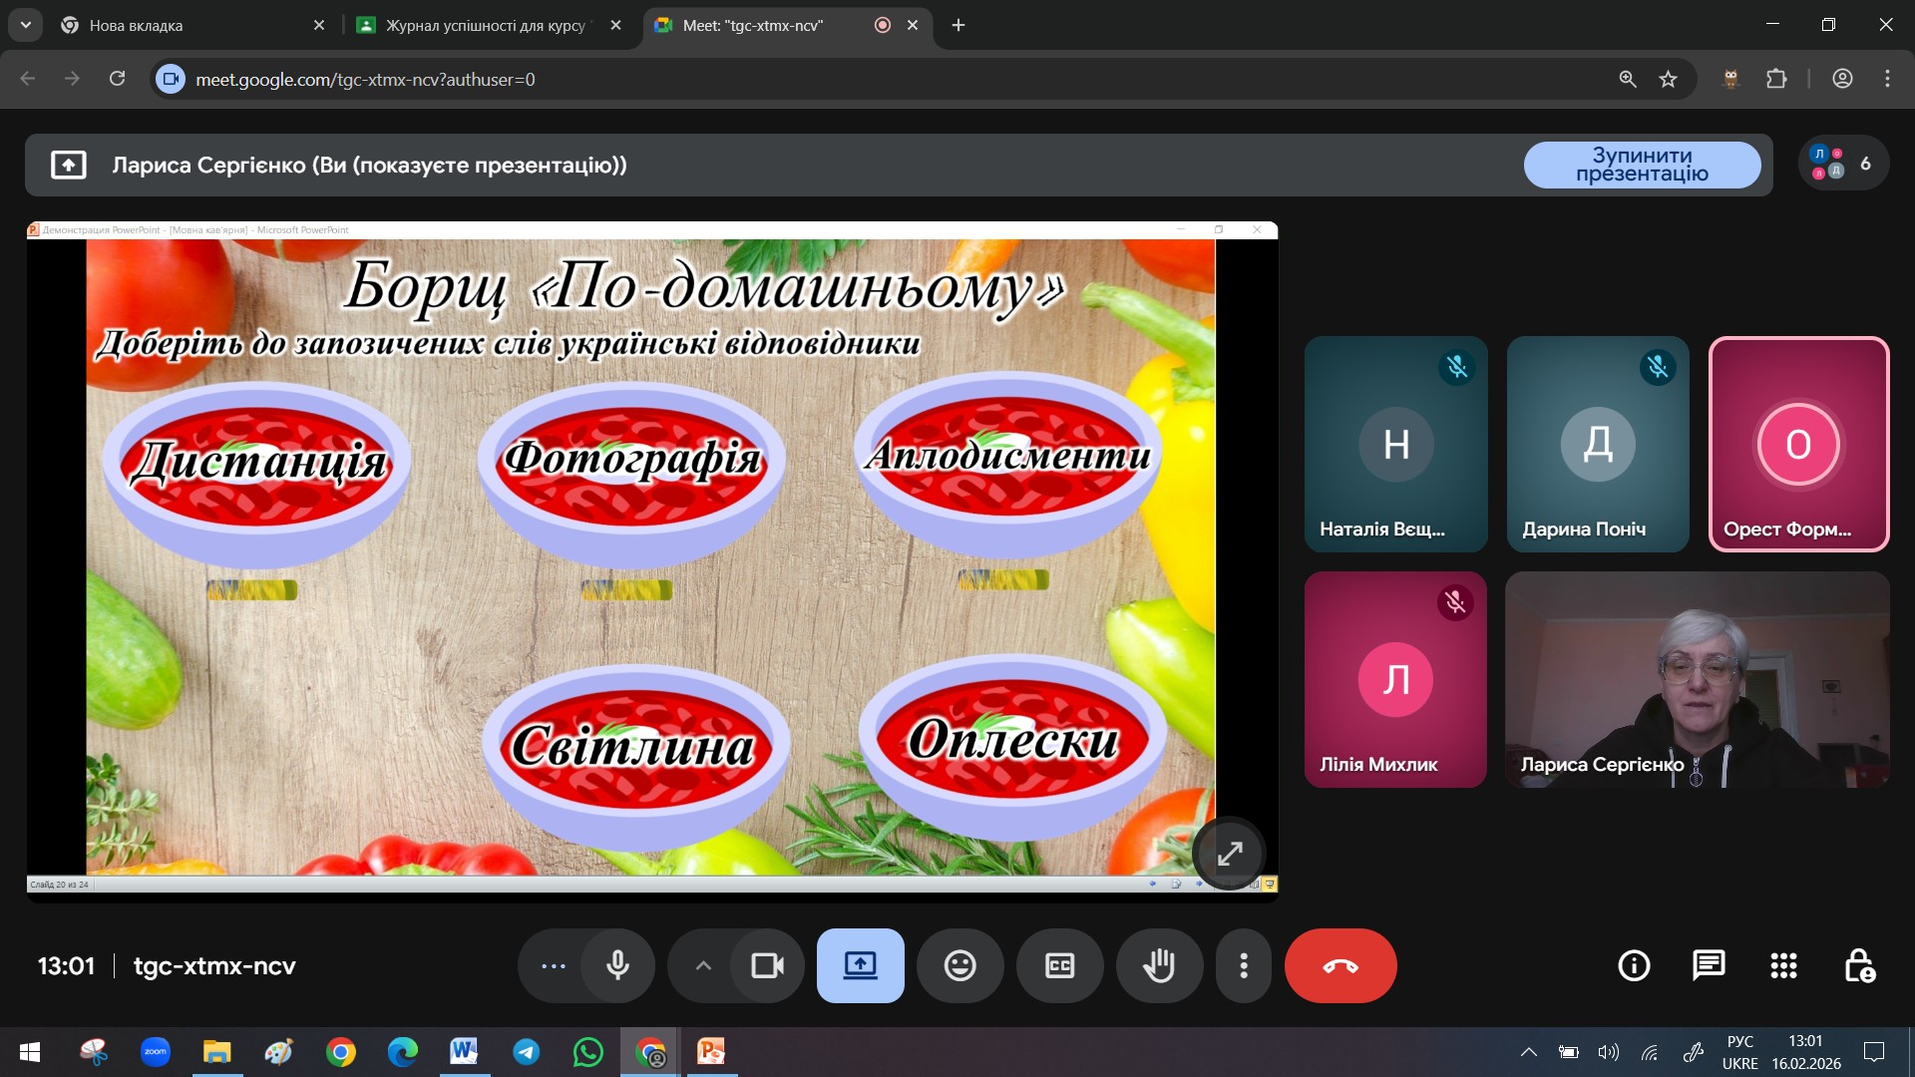Raise hand in the meeting

(1159, 965)
